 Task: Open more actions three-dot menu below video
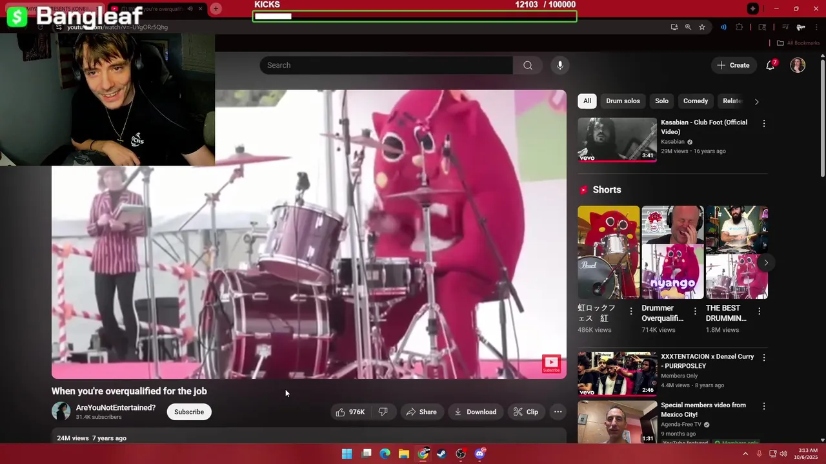click(x=558, y=412)
